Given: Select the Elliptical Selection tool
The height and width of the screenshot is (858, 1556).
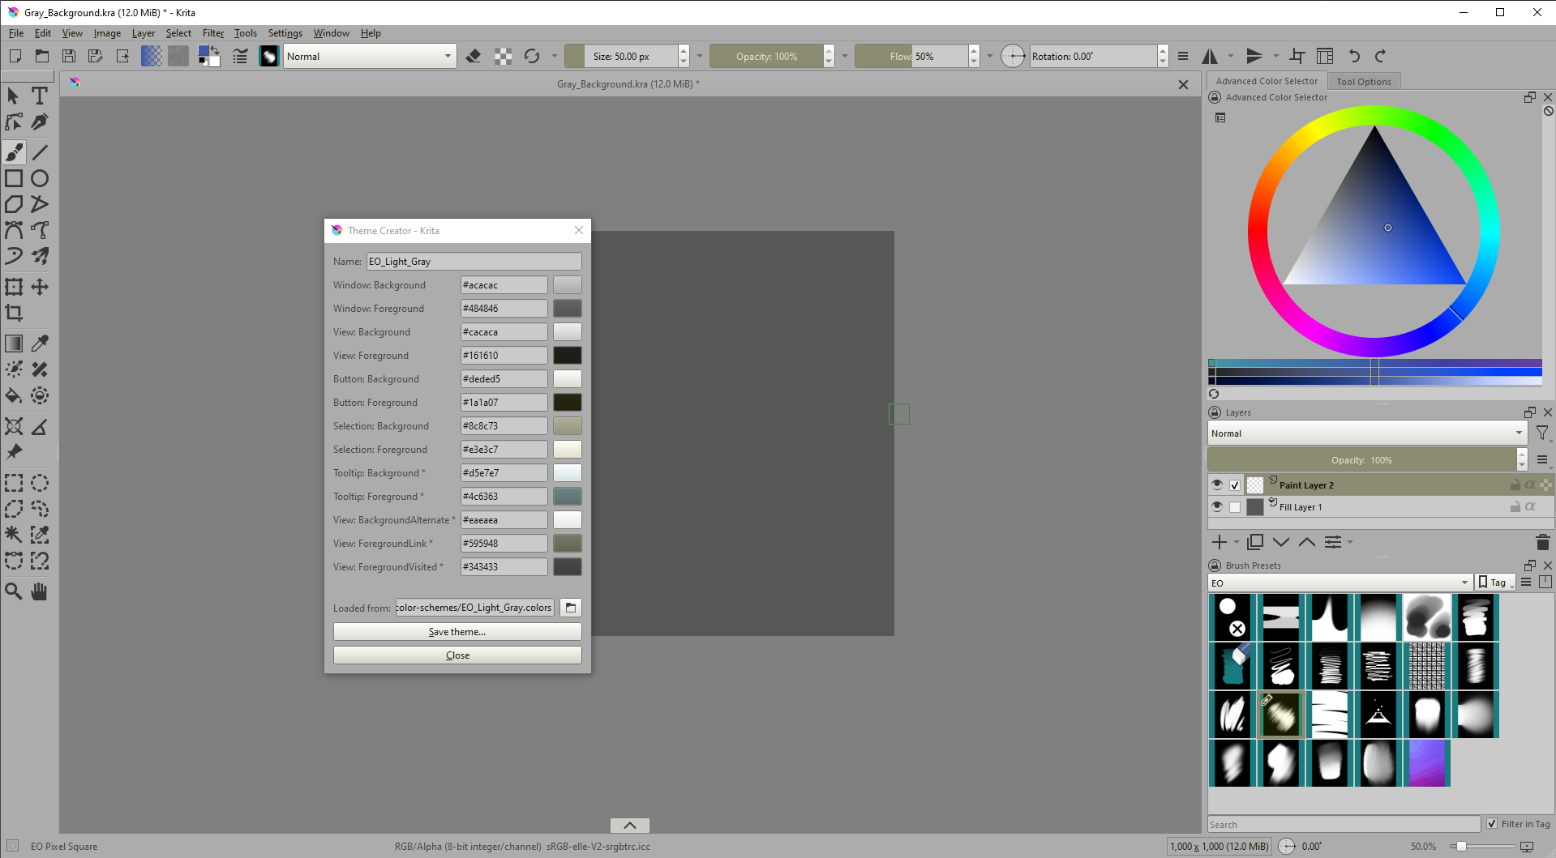Looking at the screenshot, I should coord(40,483).
